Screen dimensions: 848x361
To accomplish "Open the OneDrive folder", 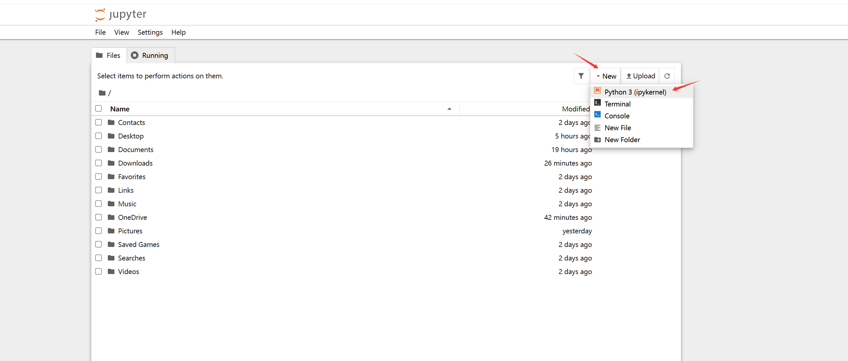I will click(132, 218).
